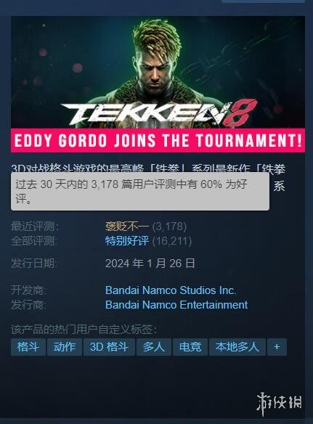
Task: Select the 格斗 tag
Action: coord(28,346)
